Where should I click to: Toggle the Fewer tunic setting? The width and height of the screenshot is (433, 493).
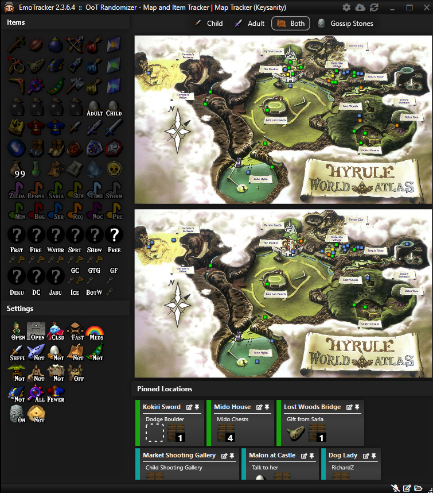tap(56, 394)
